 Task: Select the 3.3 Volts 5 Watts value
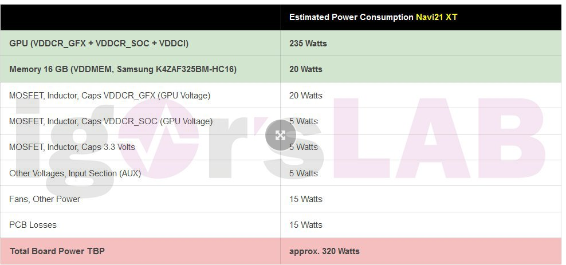[x=304, y=147]
